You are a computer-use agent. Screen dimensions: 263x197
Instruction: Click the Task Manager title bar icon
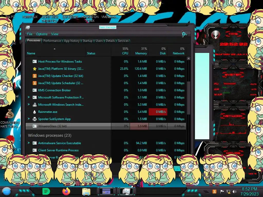[x=28, y=27]
